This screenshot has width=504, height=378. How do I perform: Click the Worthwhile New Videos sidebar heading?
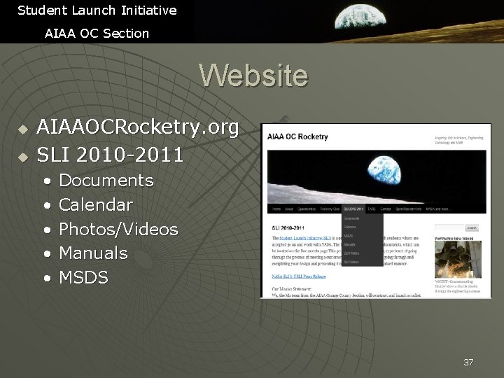tap(454, 239)
